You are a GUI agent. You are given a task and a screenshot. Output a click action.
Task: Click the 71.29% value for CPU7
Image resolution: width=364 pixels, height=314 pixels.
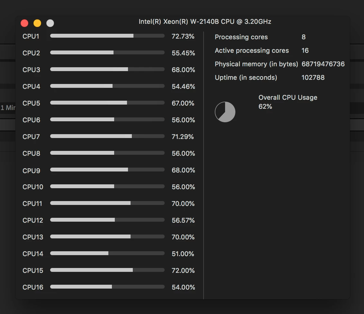pyautogui.click(x=183, y=137)
